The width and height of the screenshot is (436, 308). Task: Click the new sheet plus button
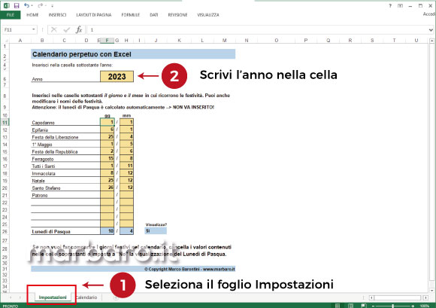(116, 297)
